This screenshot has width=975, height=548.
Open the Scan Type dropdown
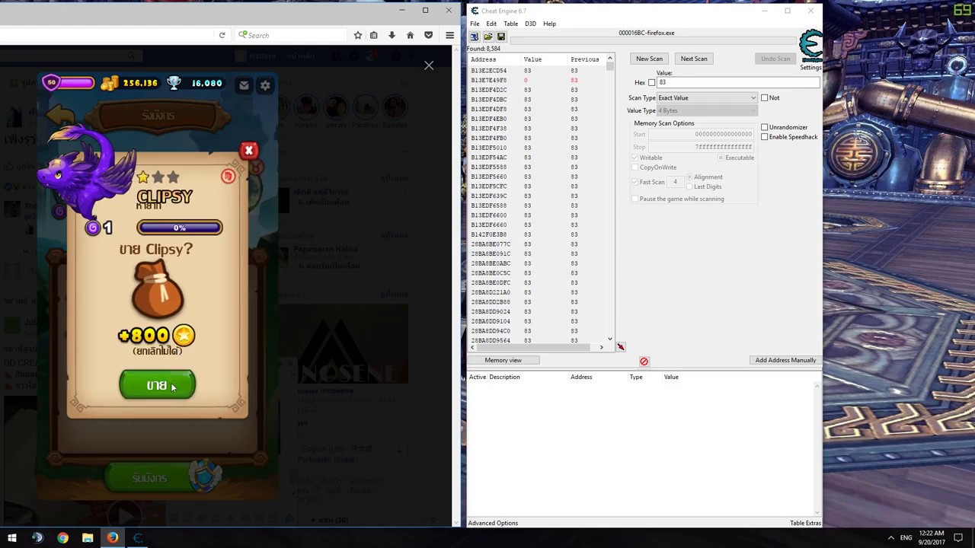tap(707, 98)
